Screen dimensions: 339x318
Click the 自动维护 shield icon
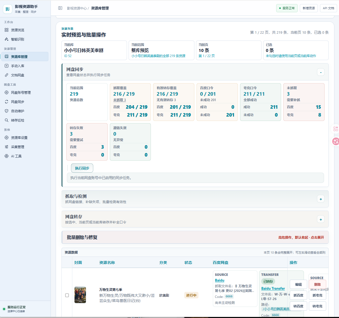[7, 111]
